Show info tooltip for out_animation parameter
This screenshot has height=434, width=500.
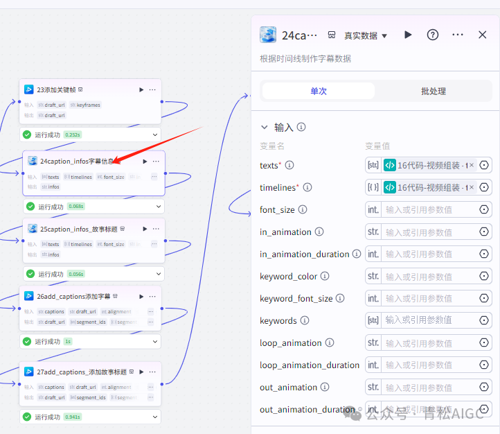[325, 387]
